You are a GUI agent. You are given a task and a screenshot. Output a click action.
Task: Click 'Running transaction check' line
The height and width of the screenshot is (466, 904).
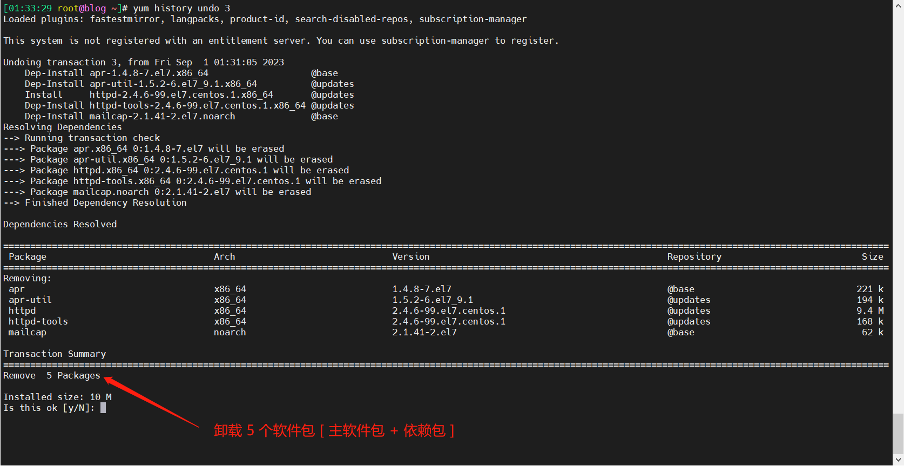[x=82, y=138]
